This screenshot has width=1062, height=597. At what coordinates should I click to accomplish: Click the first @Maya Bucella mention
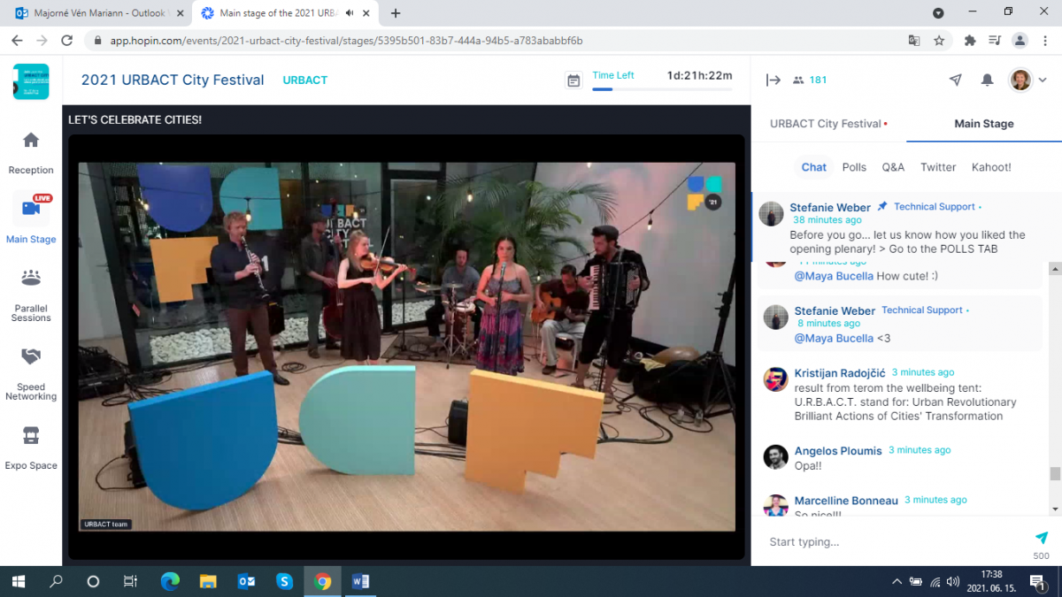pyautogui.click(x=834, y=276)
